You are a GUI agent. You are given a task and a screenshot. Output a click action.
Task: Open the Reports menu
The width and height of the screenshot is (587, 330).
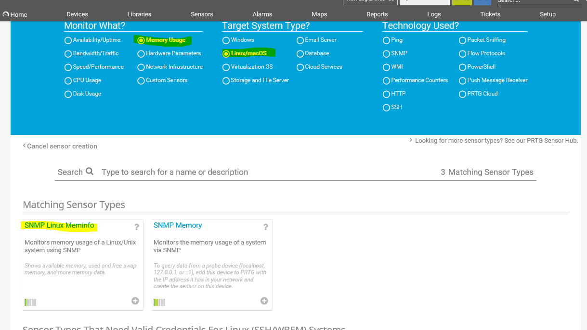pos(377,14)
